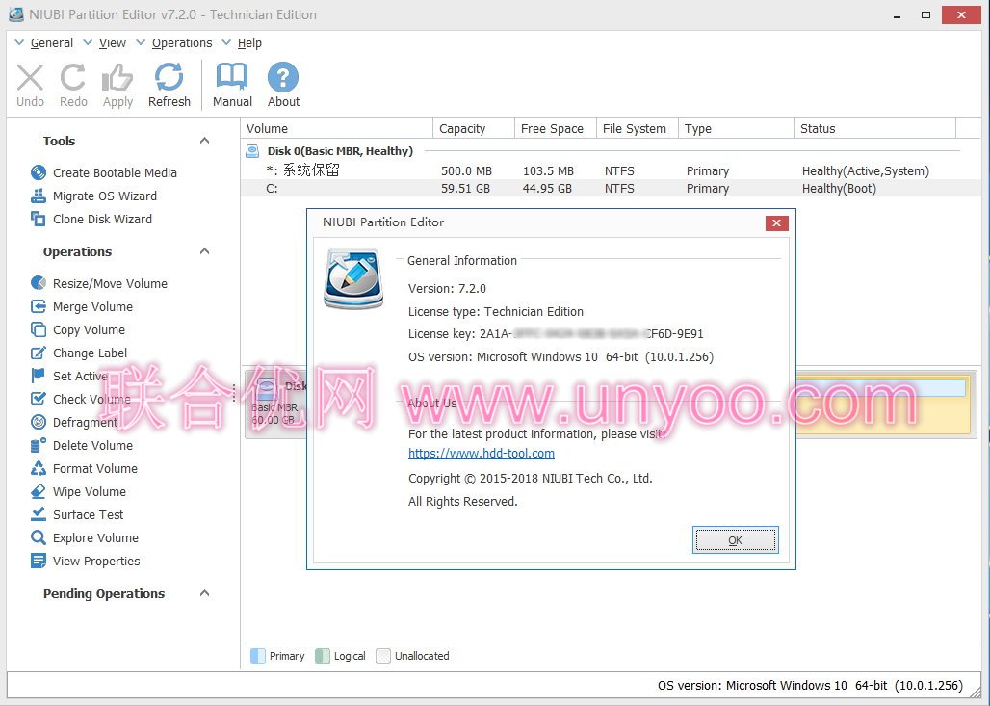Click the Redo toolbar icon
Screen dimensions: 990x706
tap(73, 78)
